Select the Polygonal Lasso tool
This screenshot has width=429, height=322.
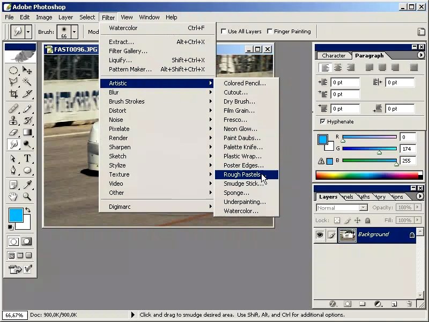(13, 82)
